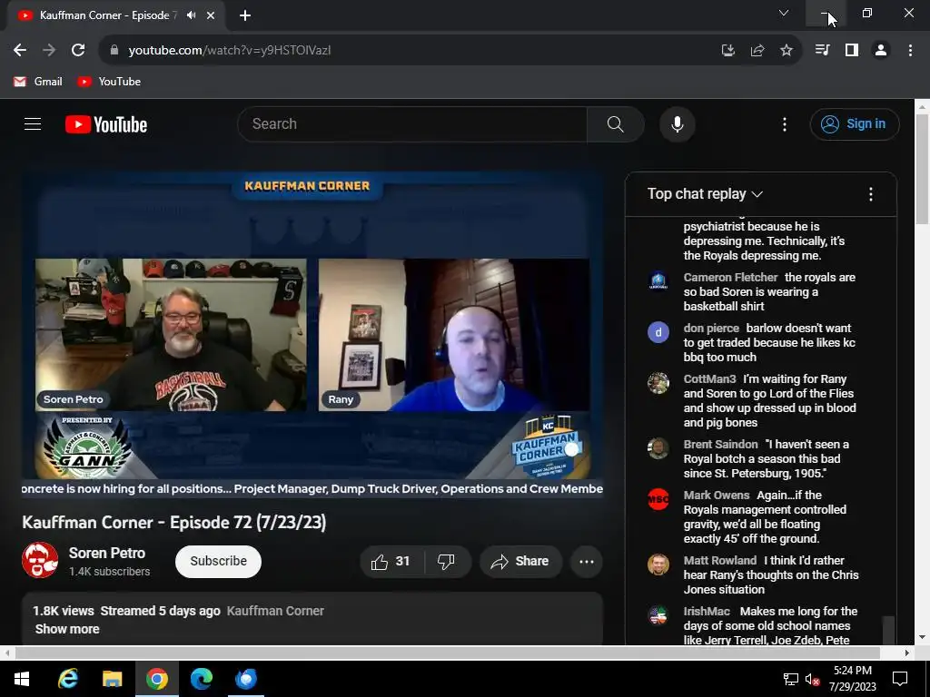
Task: Click the page scrollbar down arrow
Action: [922, 638]
